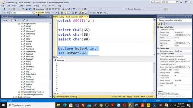193x108 pixels.
Task: Expand the Substring() function node
Action: (x=22, y=79)
